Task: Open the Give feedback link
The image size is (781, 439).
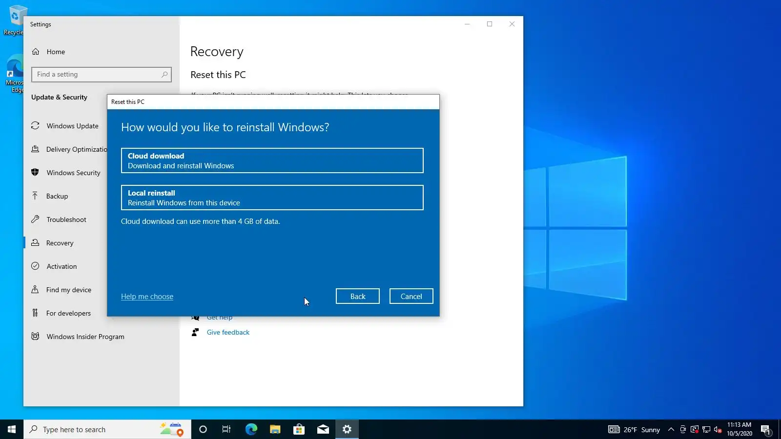Action: click(228, 332)
